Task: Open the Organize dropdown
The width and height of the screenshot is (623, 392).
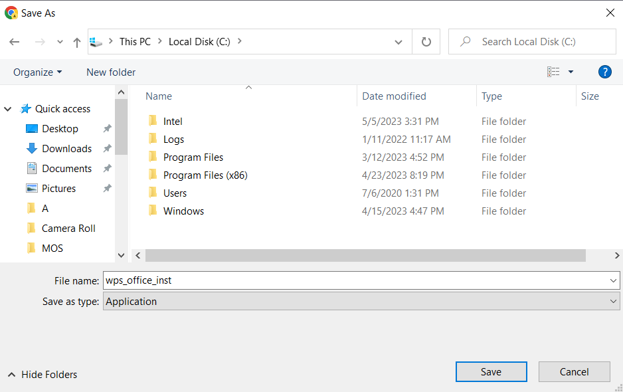Action: point(38,72)
